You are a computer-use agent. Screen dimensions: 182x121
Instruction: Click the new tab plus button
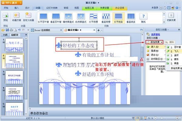coord(98,30)
